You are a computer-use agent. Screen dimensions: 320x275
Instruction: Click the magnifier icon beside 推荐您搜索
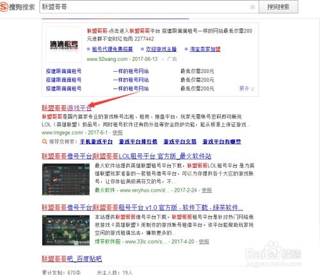tap(45, 142)
